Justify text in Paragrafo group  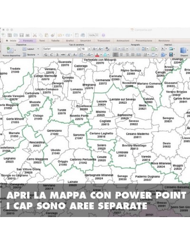click(133, 54)
